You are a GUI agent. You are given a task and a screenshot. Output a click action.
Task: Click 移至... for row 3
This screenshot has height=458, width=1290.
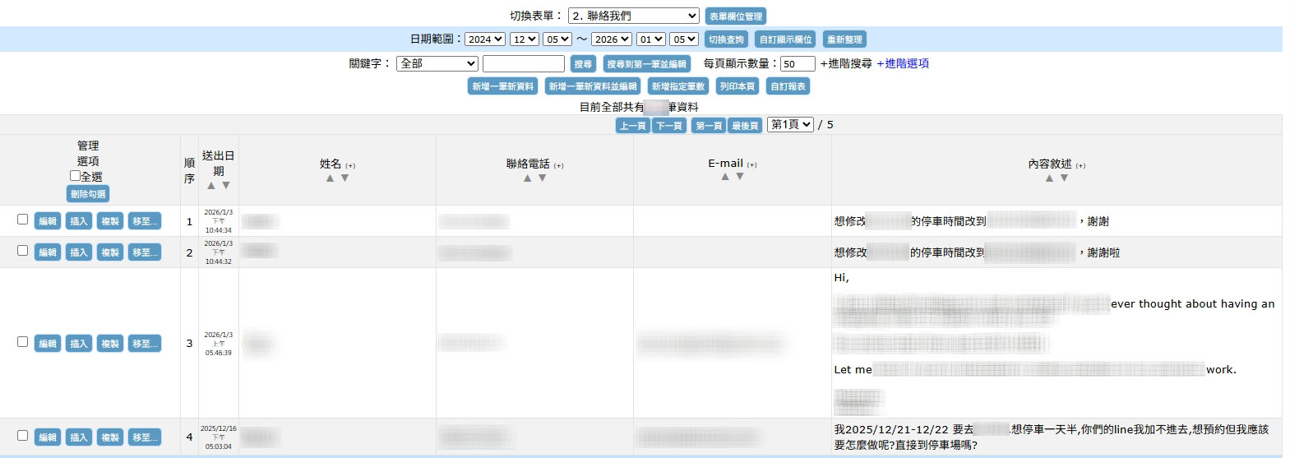[145, 344]
